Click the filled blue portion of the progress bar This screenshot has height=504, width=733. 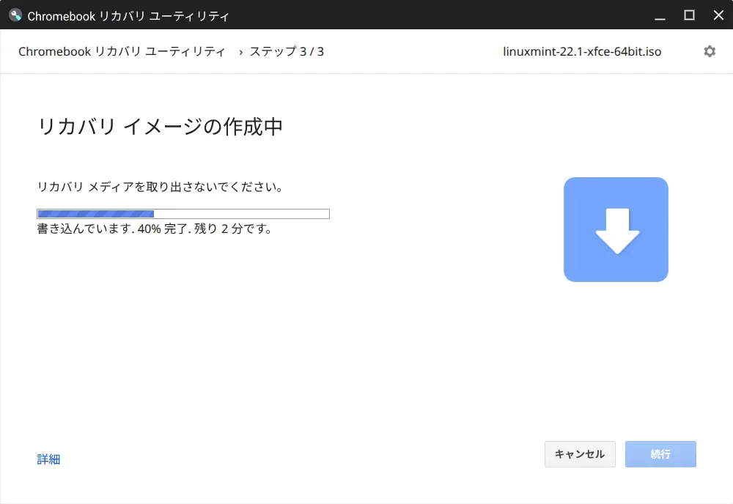(x=95, y=213)
